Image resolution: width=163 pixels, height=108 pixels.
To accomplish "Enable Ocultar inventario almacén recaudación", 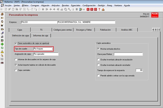I will [98, 60].
